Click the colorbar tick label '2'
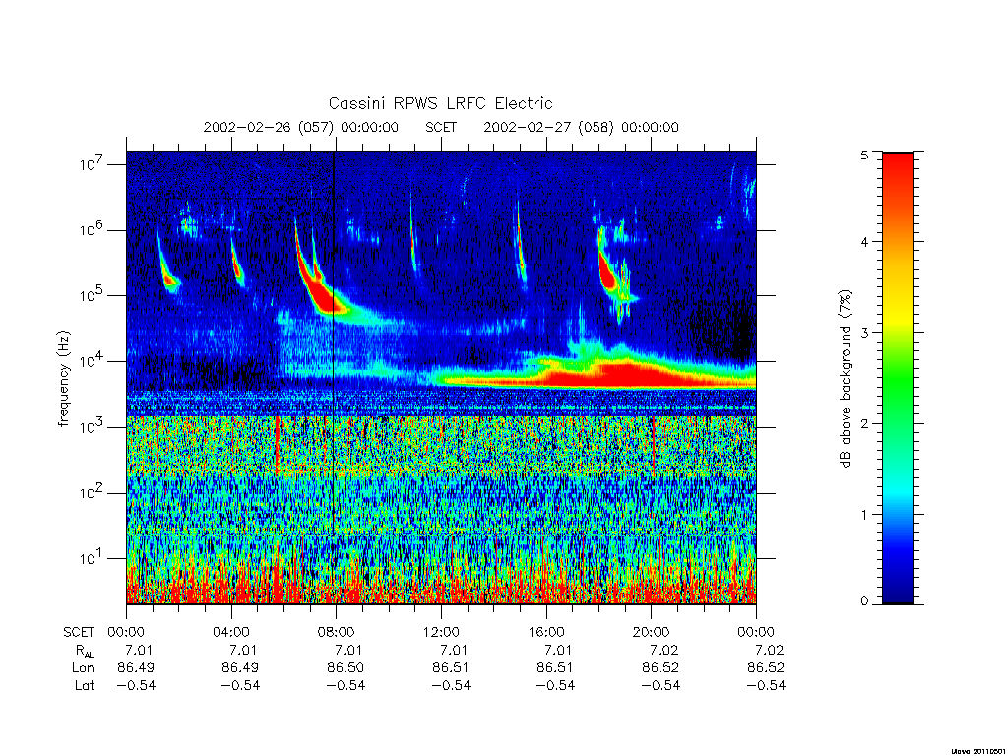The image size is (1008, 756). [864, 423]
